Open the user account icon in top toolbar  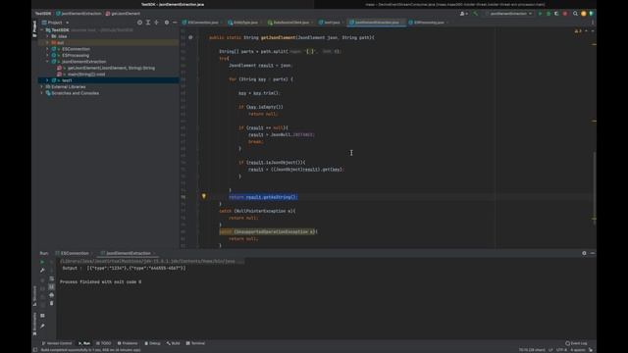coord(463,14)
